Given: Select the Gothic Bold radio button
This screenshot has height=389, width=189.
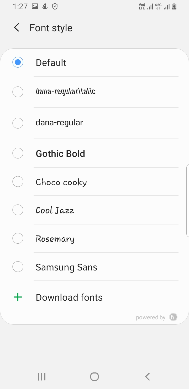Looking at the screenshot, I should click(18, 153).
